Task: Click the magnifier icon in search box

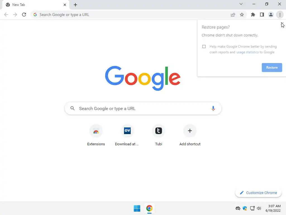Action: coord(73,108)
